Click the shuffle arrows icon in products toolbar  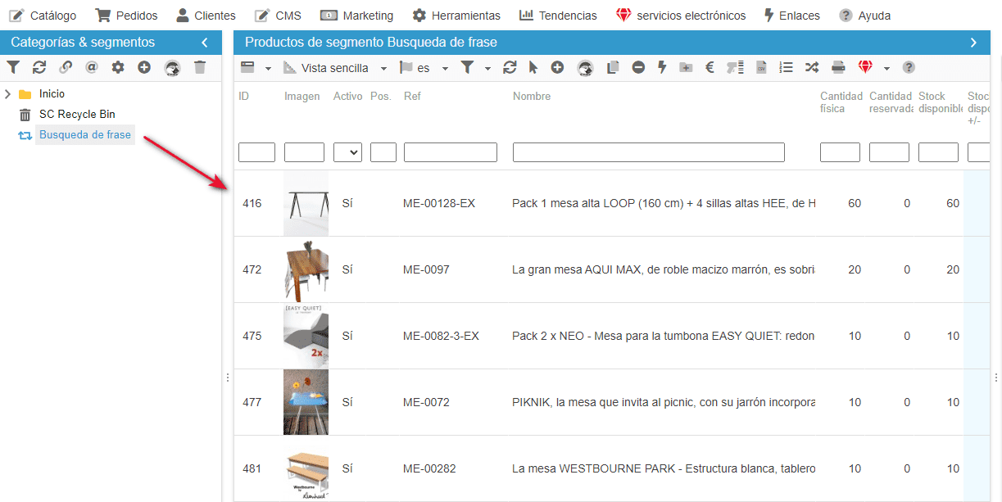tap(811, 68)
